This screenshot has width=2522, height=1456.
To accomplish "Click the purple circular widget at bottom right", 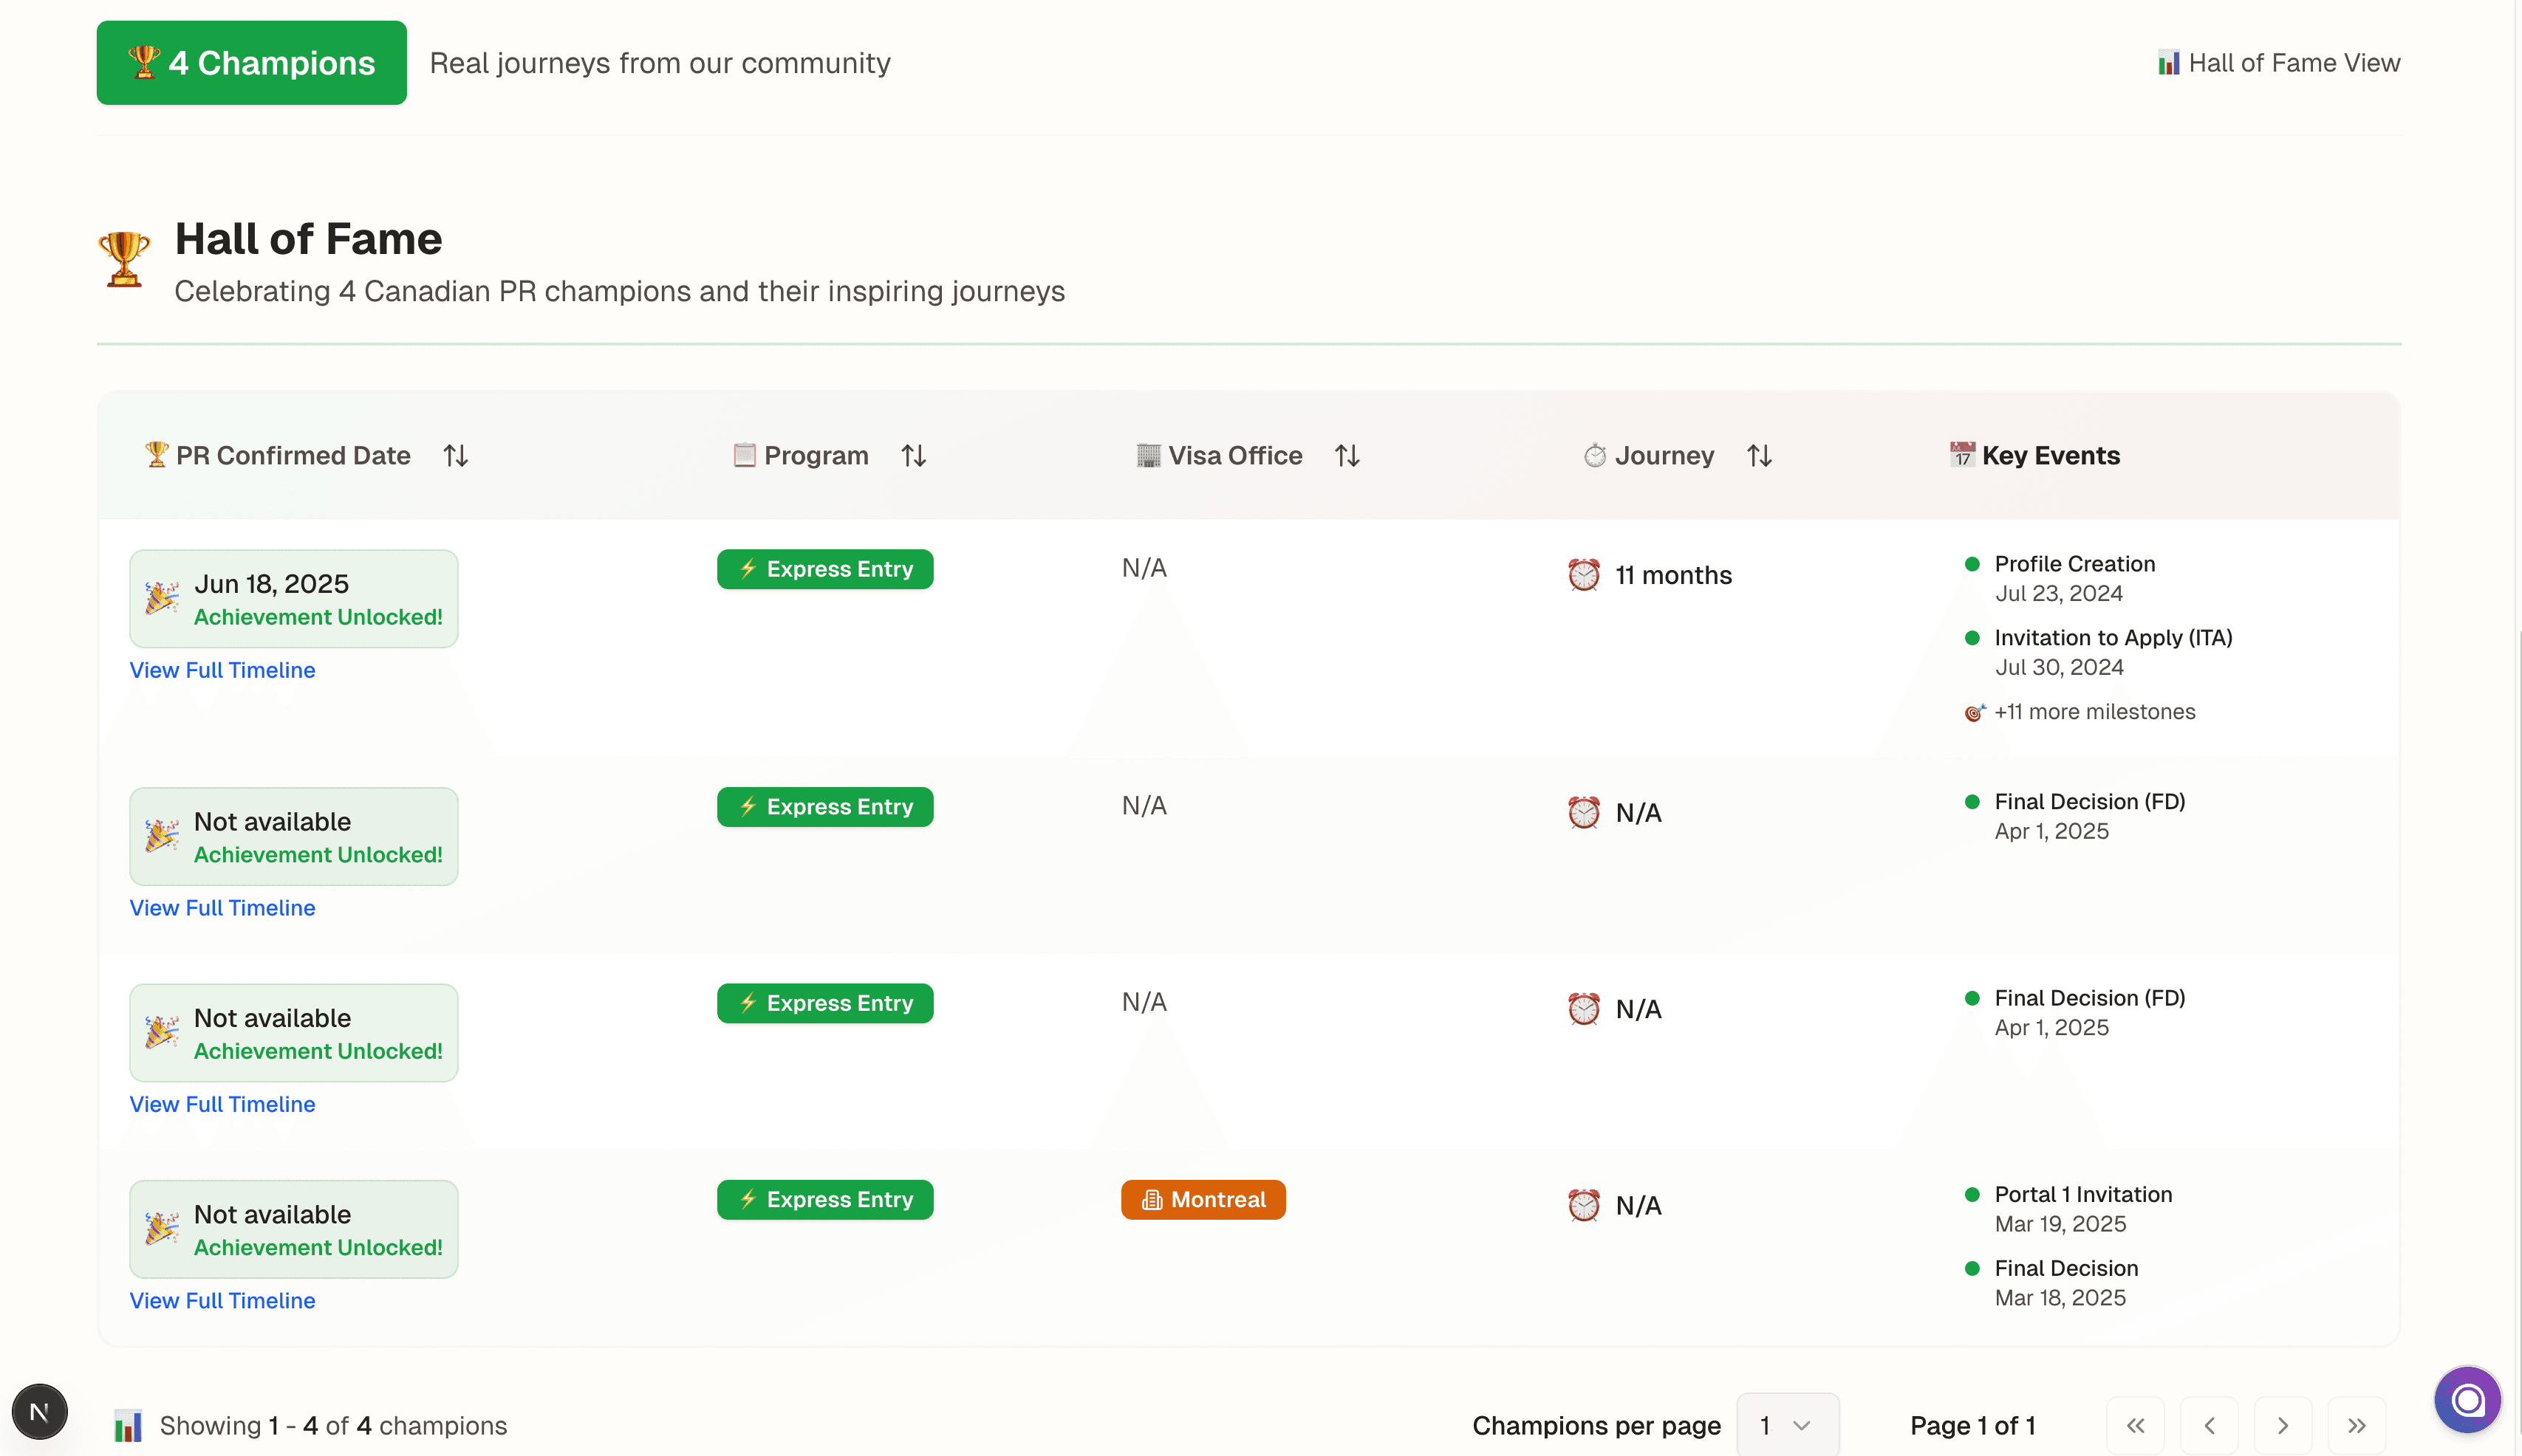I will click(2467, 1400).
